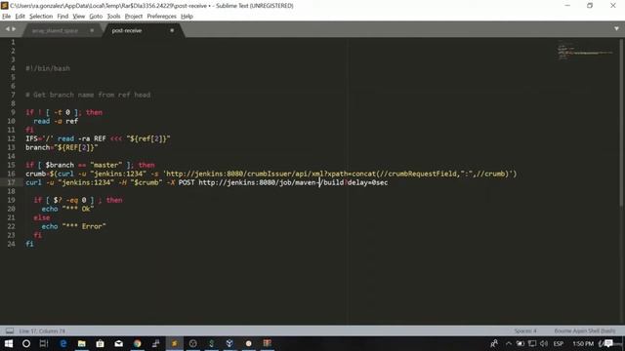625x351 pixels.
Task: Open the Tools menu
Action: (x=113, y=17)
